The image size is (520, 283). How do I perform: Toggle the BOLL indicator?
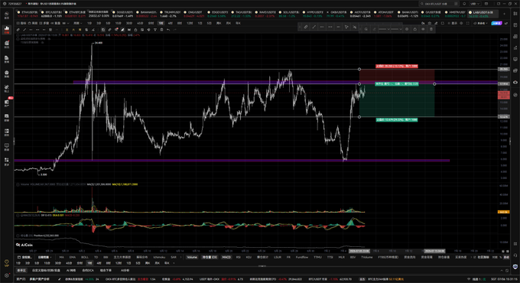pyautogui.click(x=85, y=257)
